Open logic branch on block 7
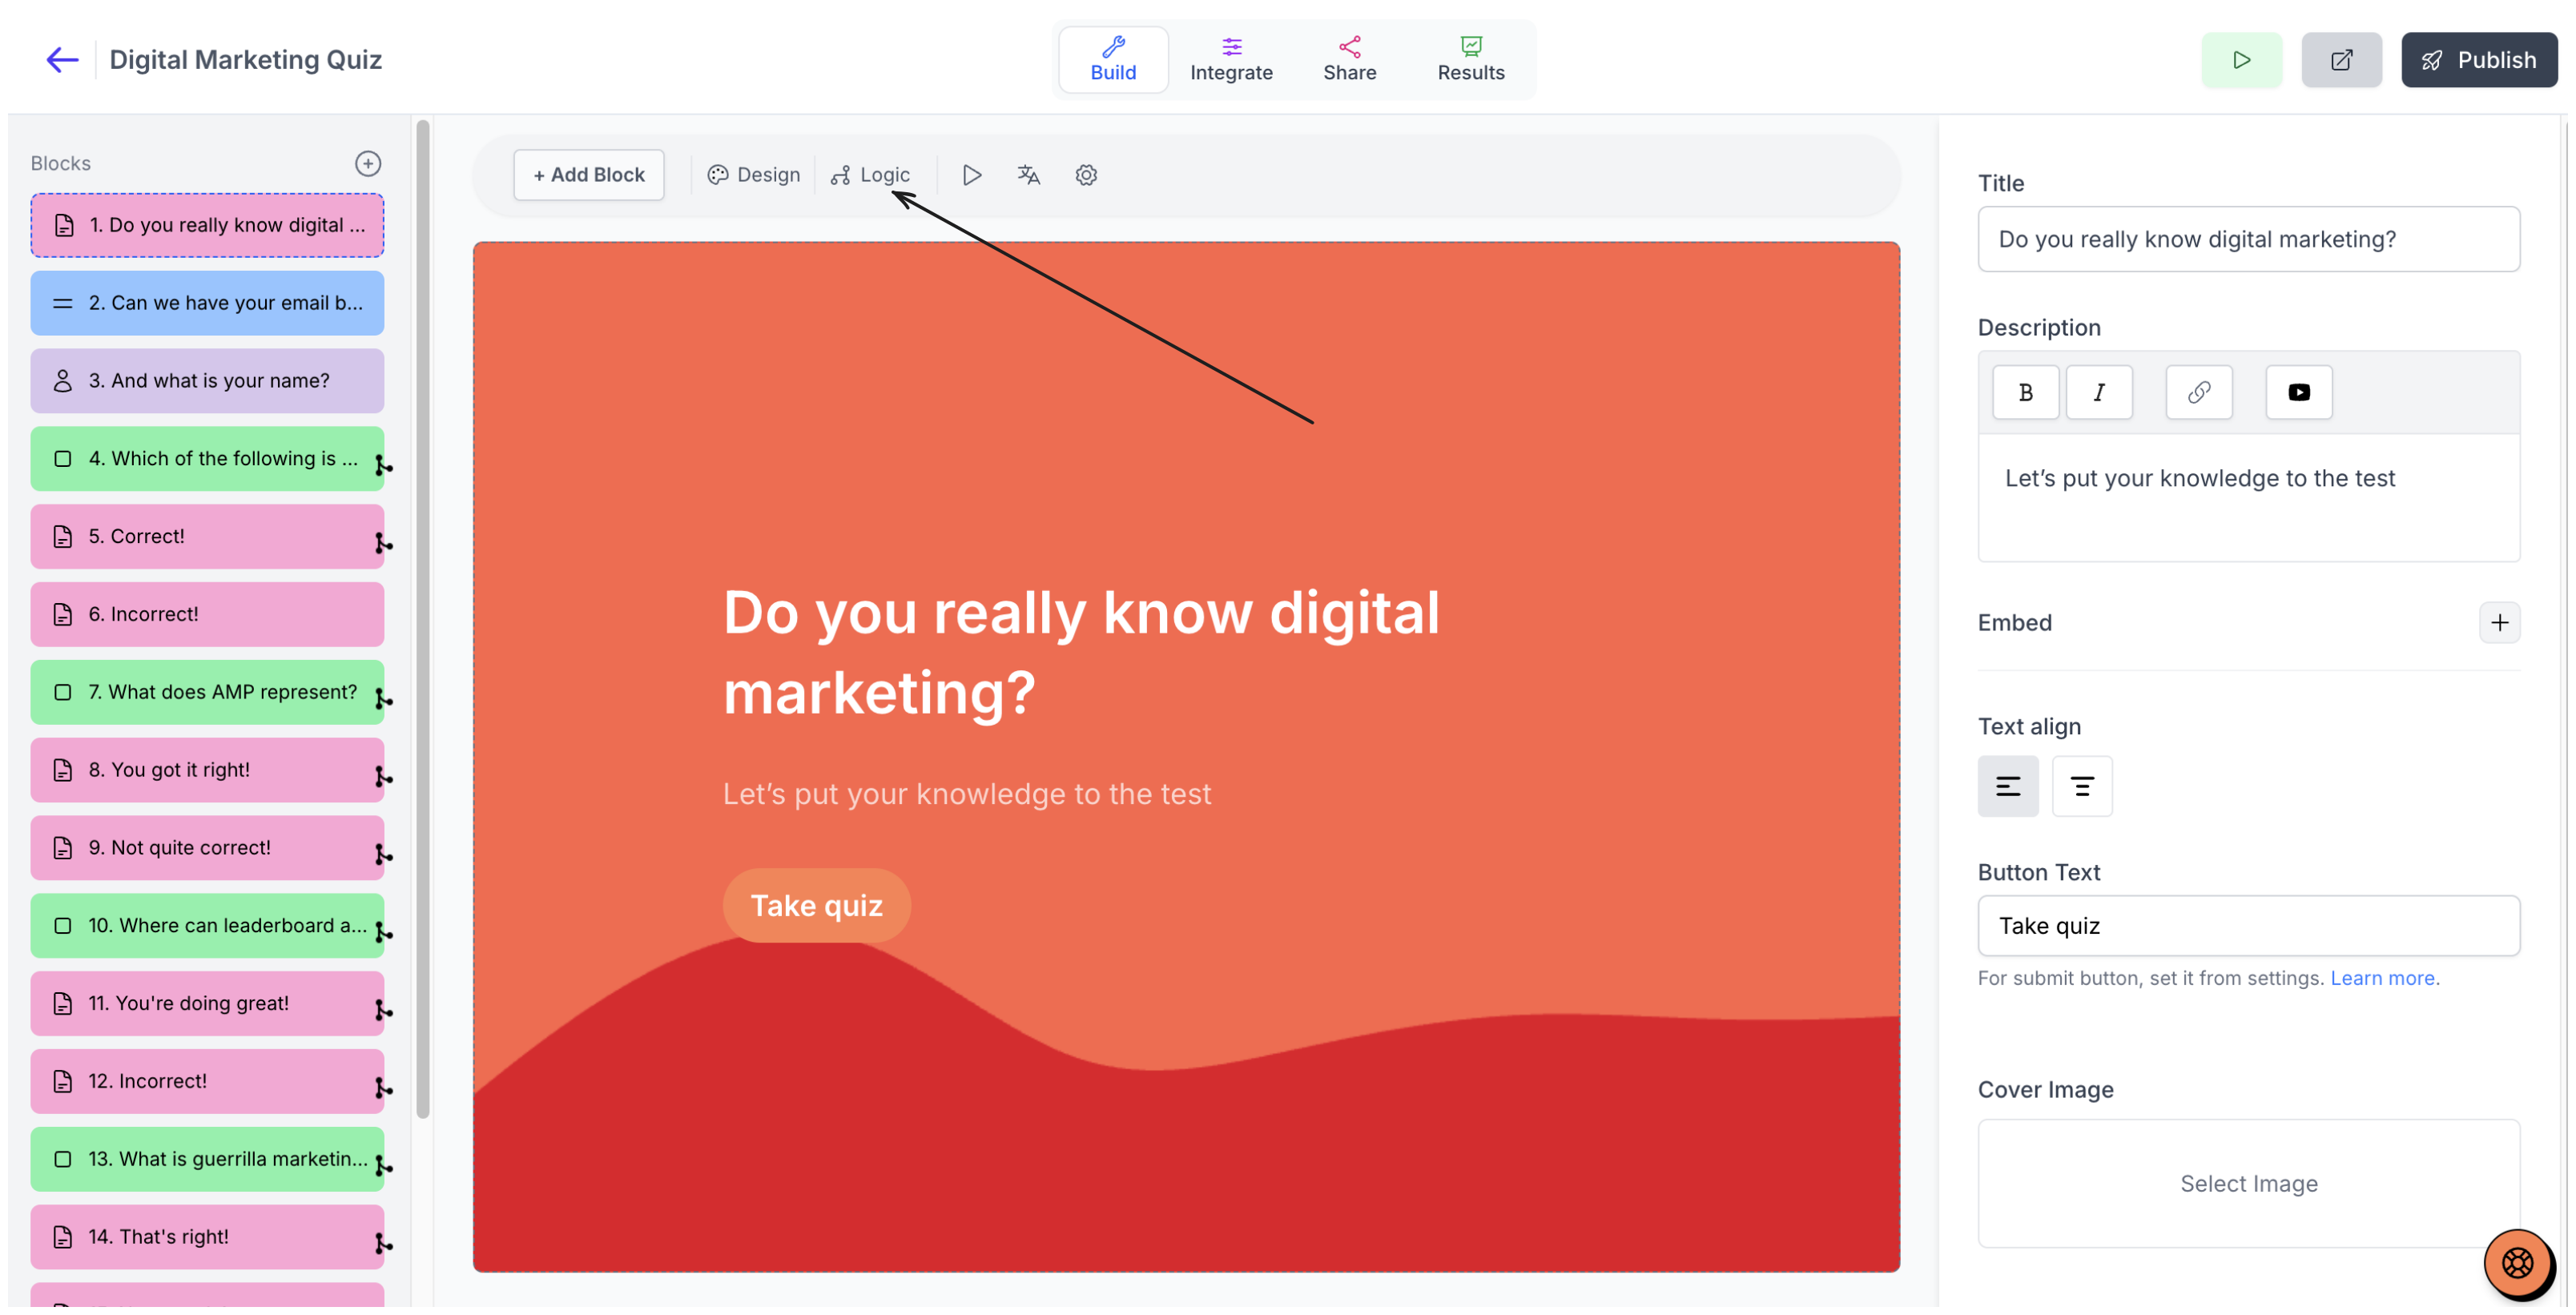Image resolution: width=2576 pixels, height=1315 pixels. [x=383, y=699]
